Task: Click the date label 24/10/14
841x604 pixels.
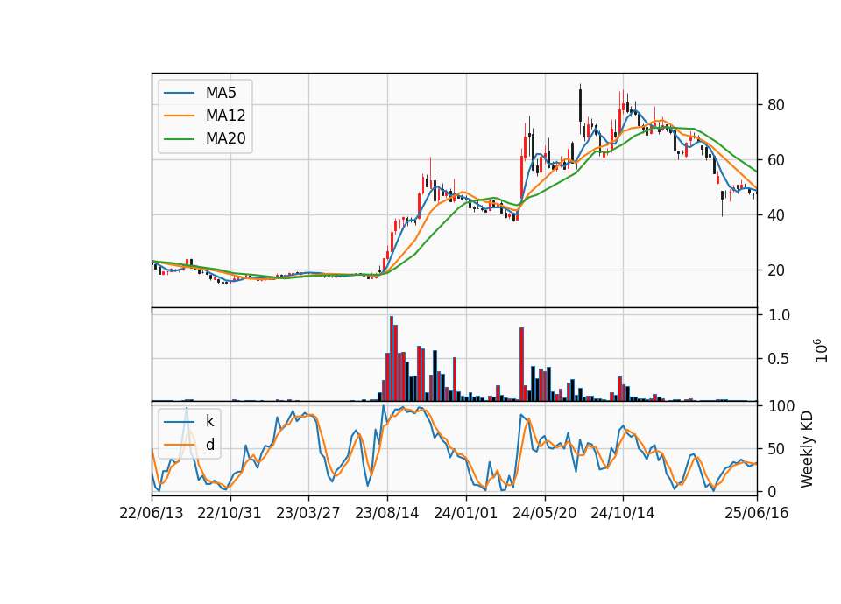Action: (x=623, y=513)
